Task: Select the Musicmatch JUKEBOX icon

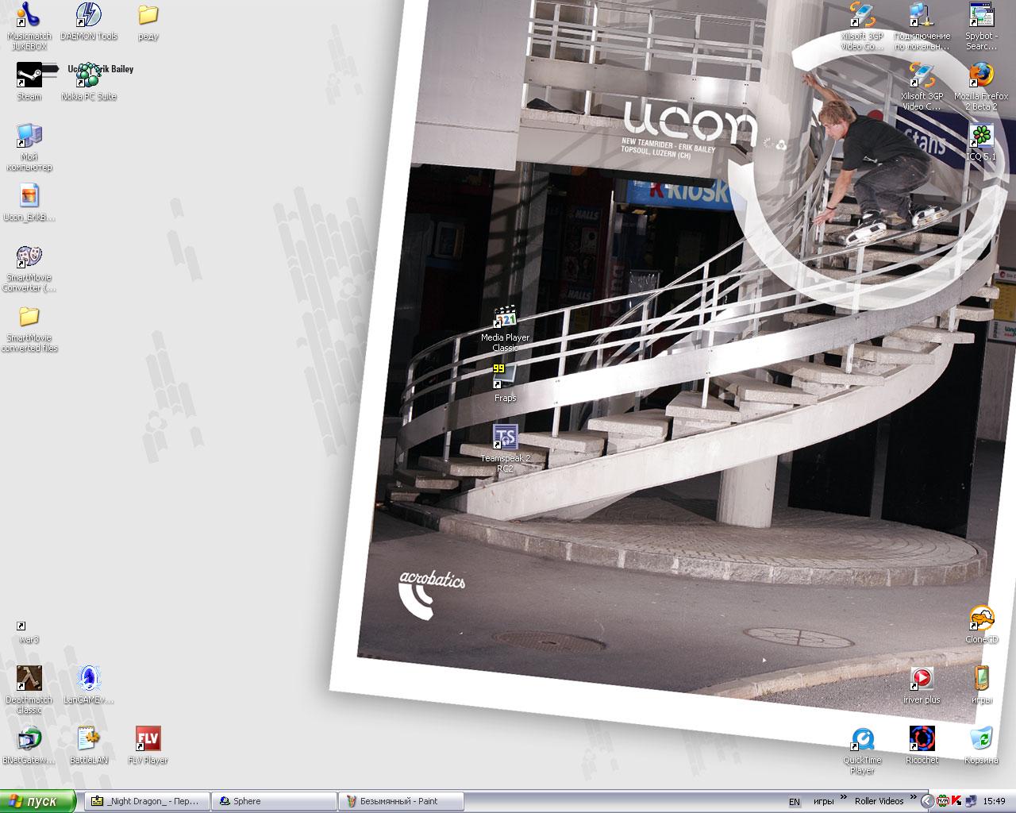Action: pyautogui.click(x=29, y=16)
